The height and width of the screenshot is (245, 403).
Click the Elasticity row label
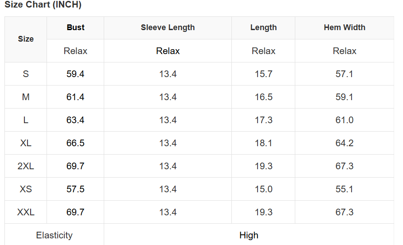(54, 235)
